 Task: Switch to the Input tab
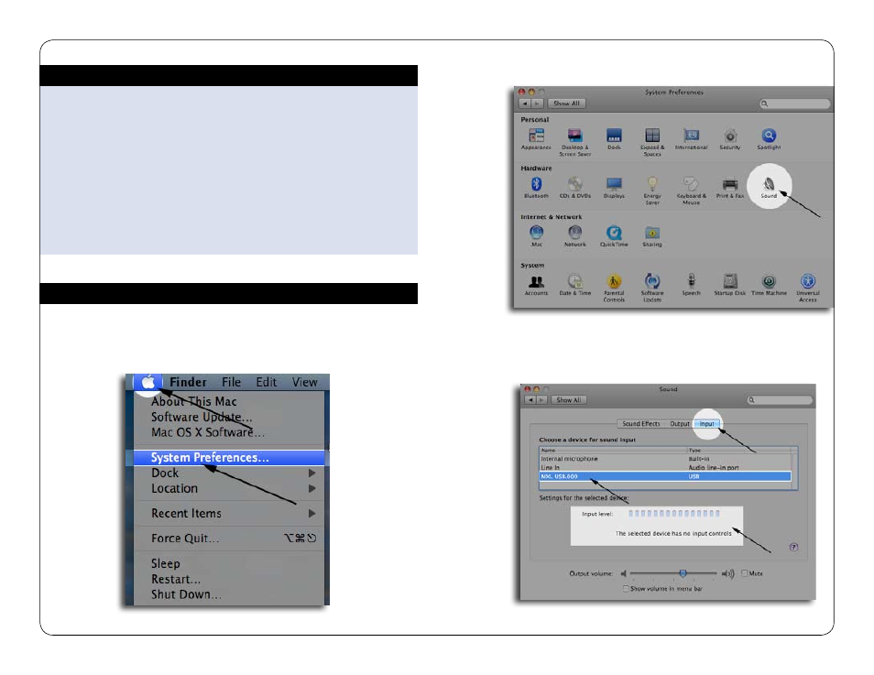coord(706,424)
